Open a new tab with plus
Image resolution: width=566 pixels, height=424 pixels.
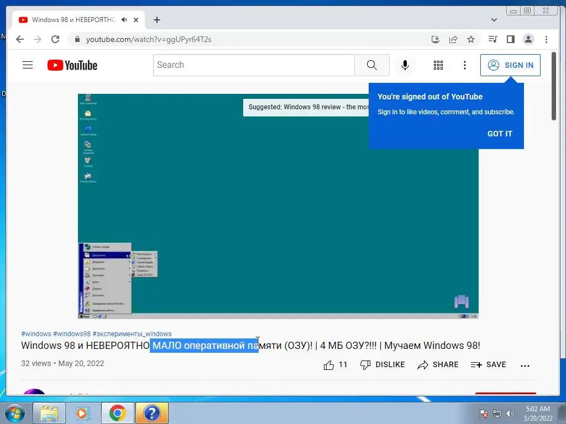156,20
